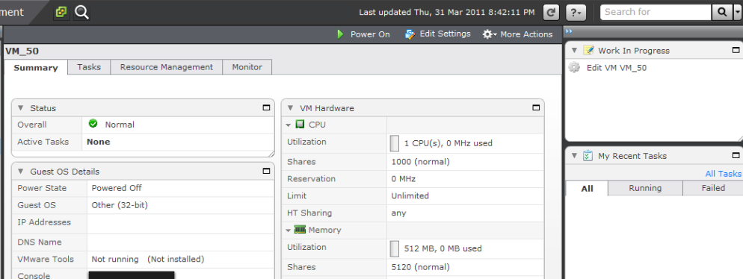Click the Not running VMware Tools value

click(115, 259)
